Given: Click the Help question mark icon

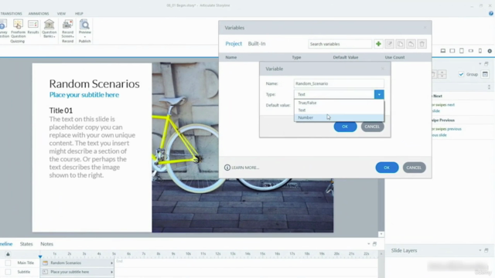Looking at the screenshot, I should pyautogui.click(x=491, y=14).
